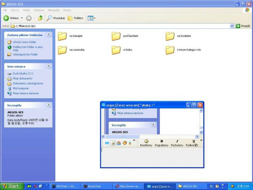
Task: Collapse the Szczegóły panel in Explorer
Action: [x=49, y=105]
